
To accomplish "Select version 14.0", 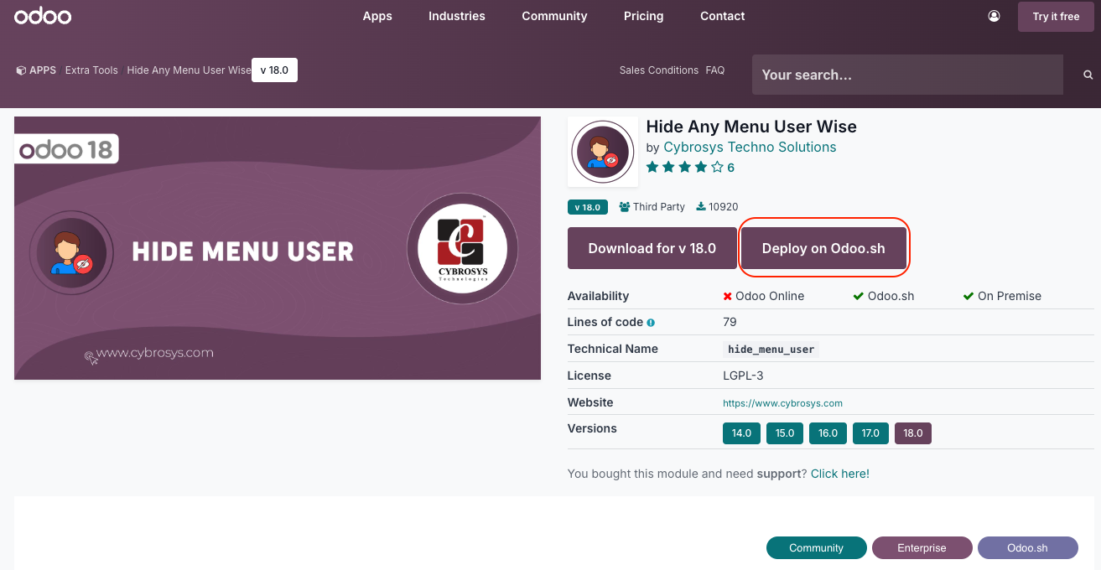I will pos(741,433).
